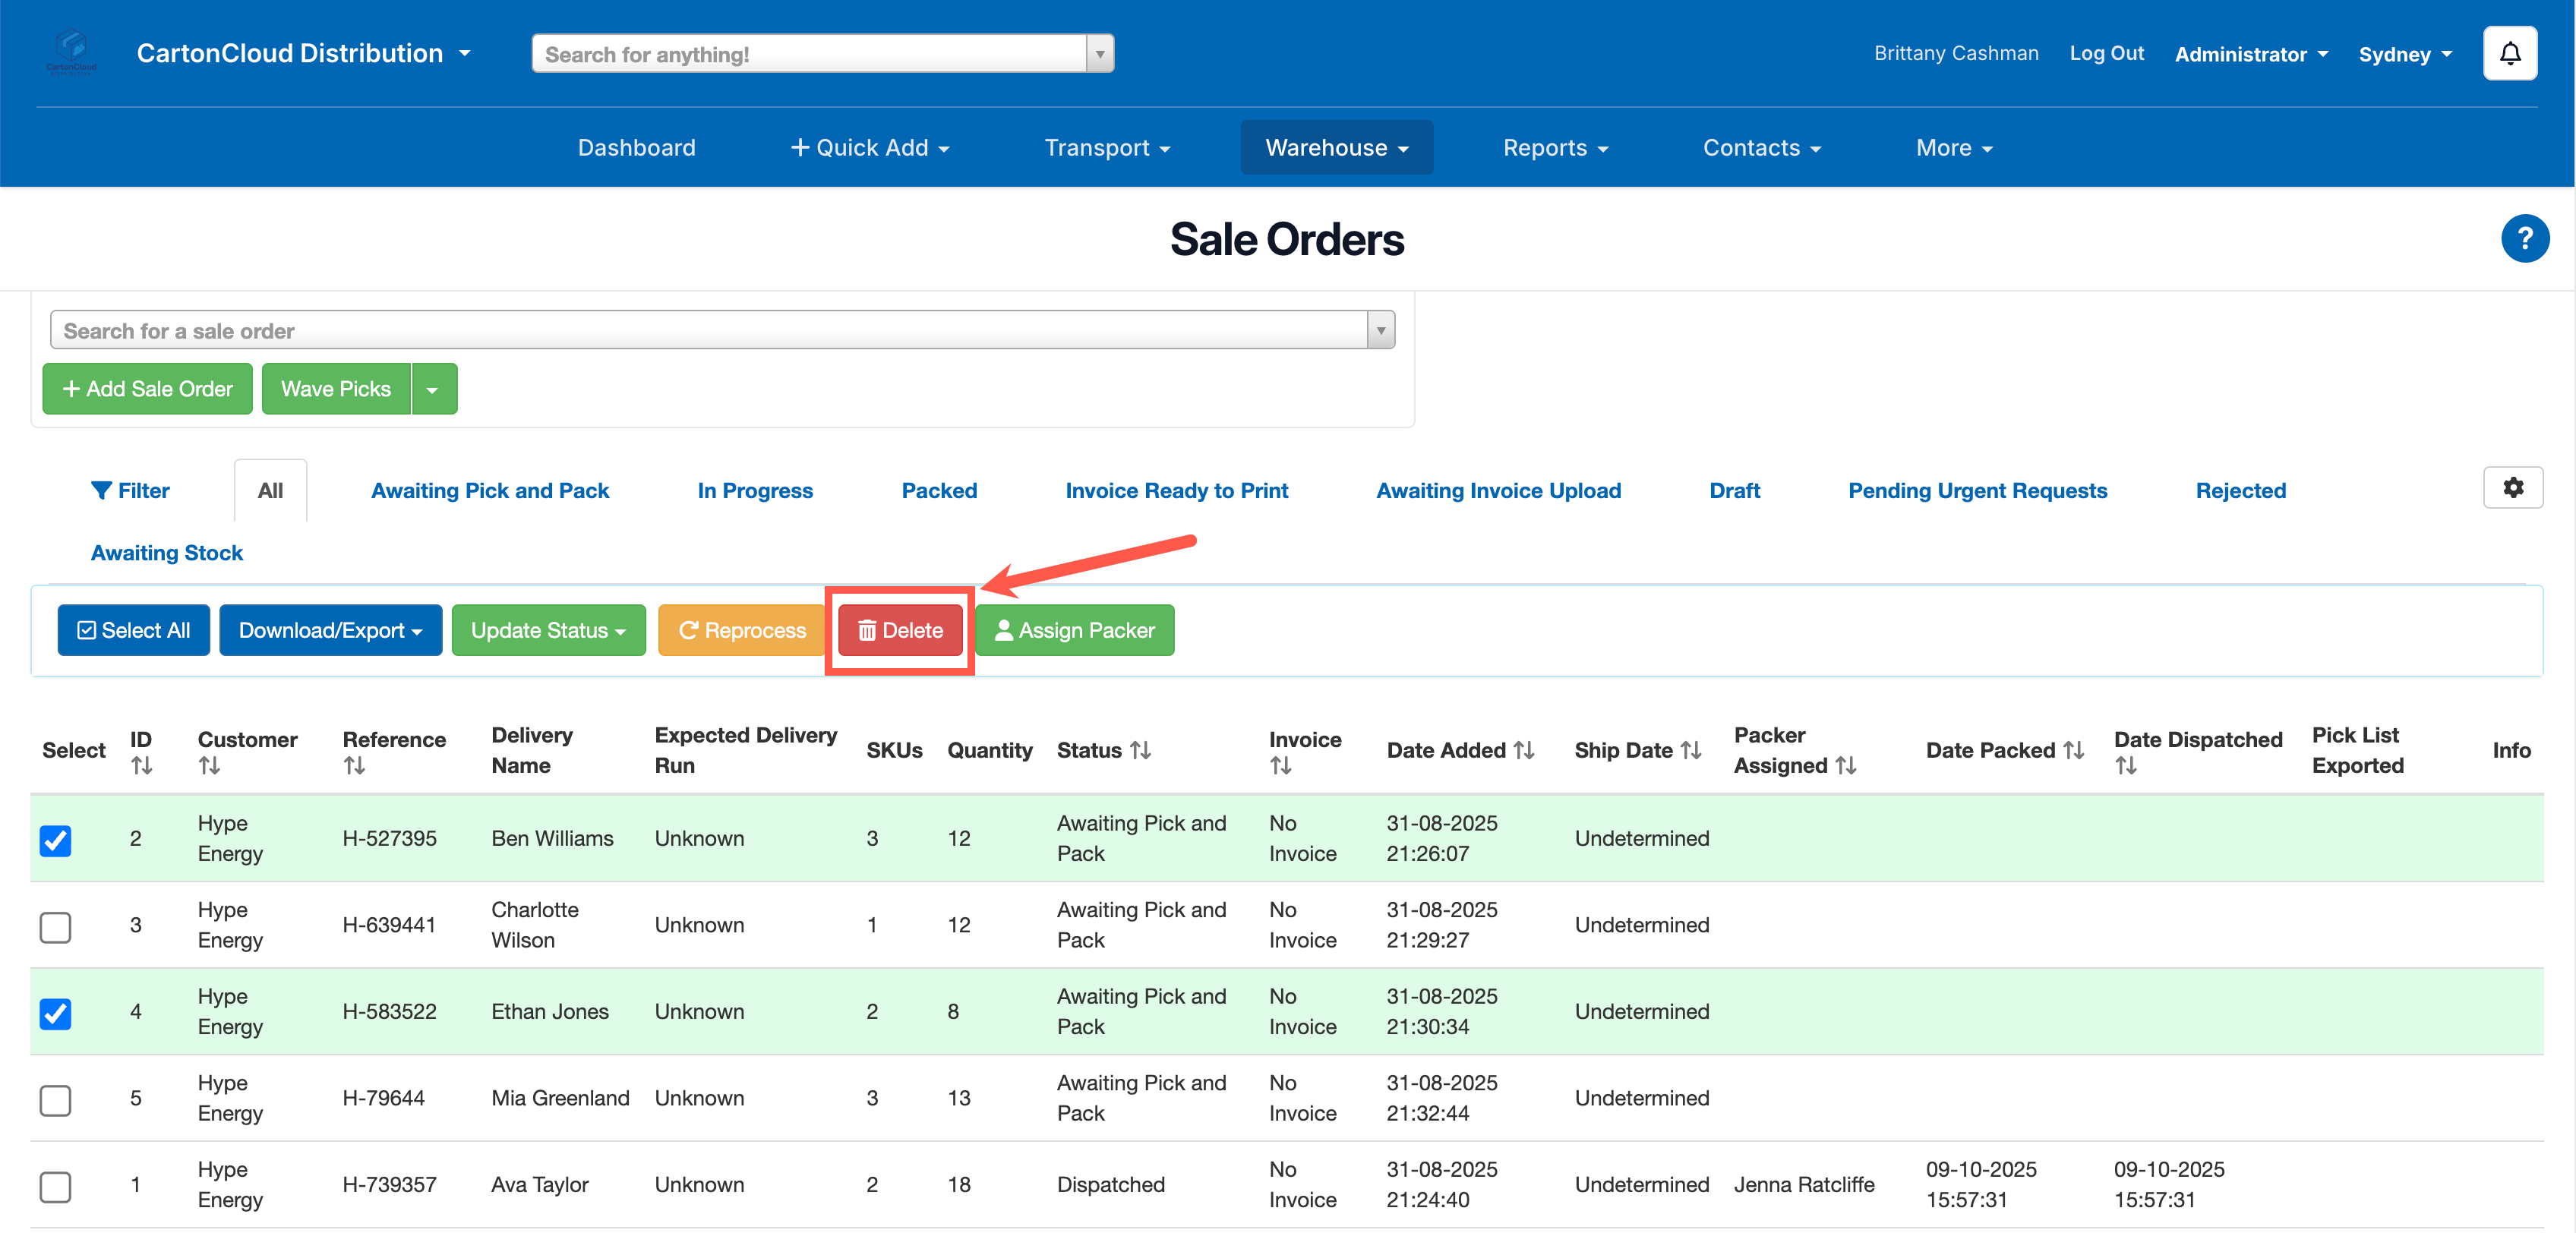Expand the Wave Picks split arrow
Viewport: 2576px width, 1233px height.
(x=433, y=389)
